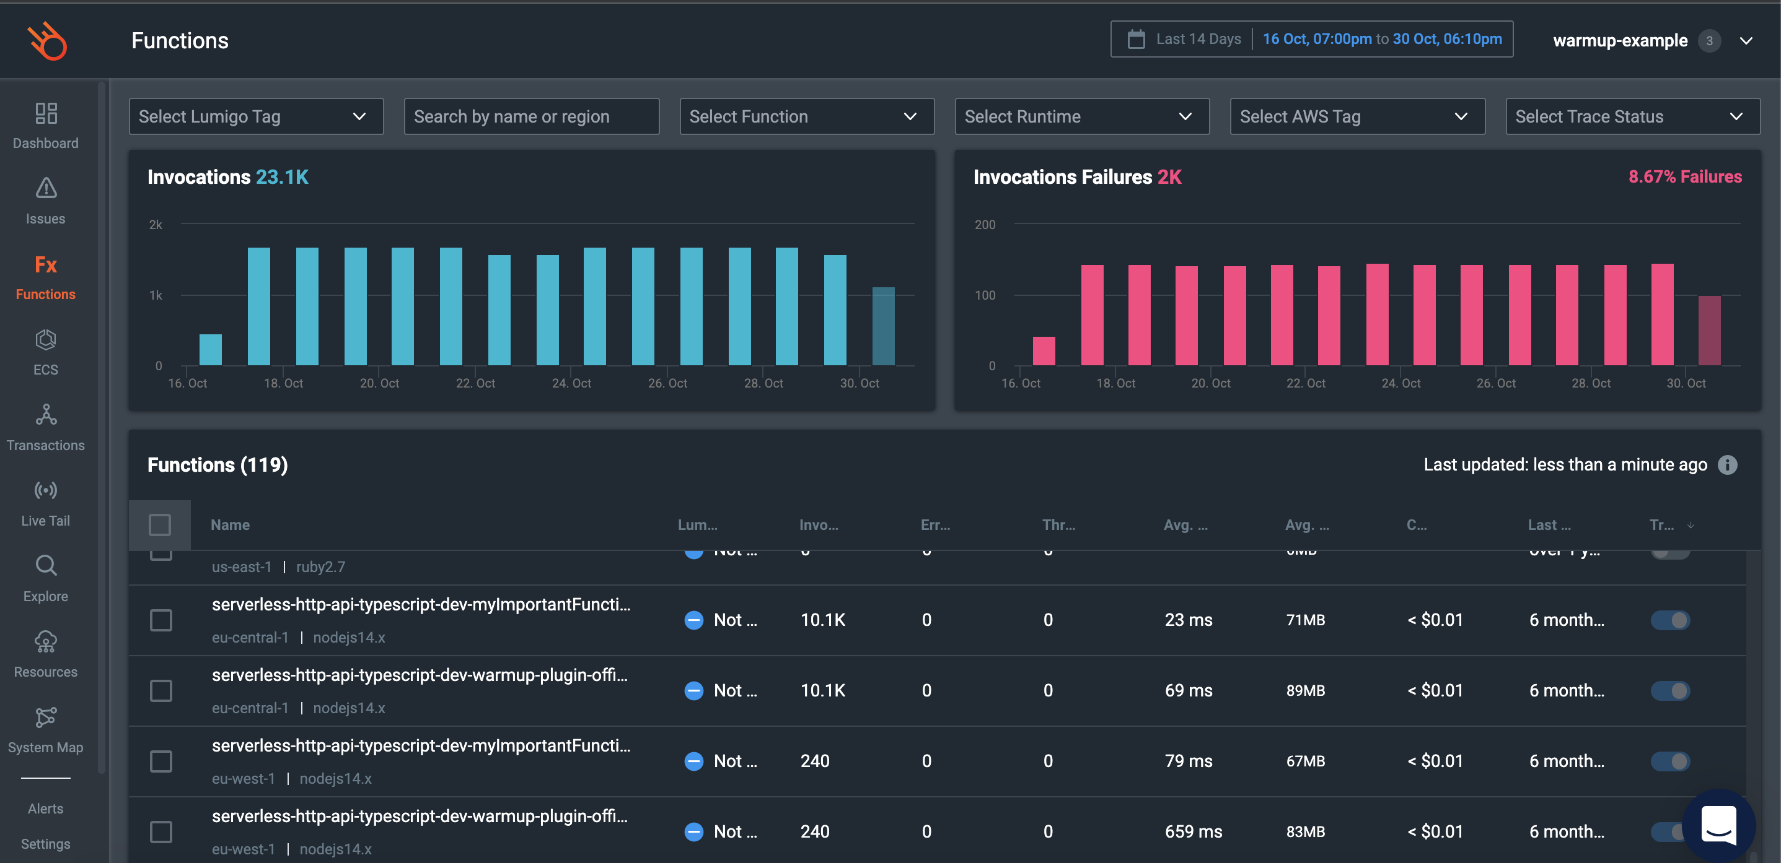Open the Issues warning triangle icon
The height and width of the screenshot is (863, 1781).
click(x=46, y=188)
